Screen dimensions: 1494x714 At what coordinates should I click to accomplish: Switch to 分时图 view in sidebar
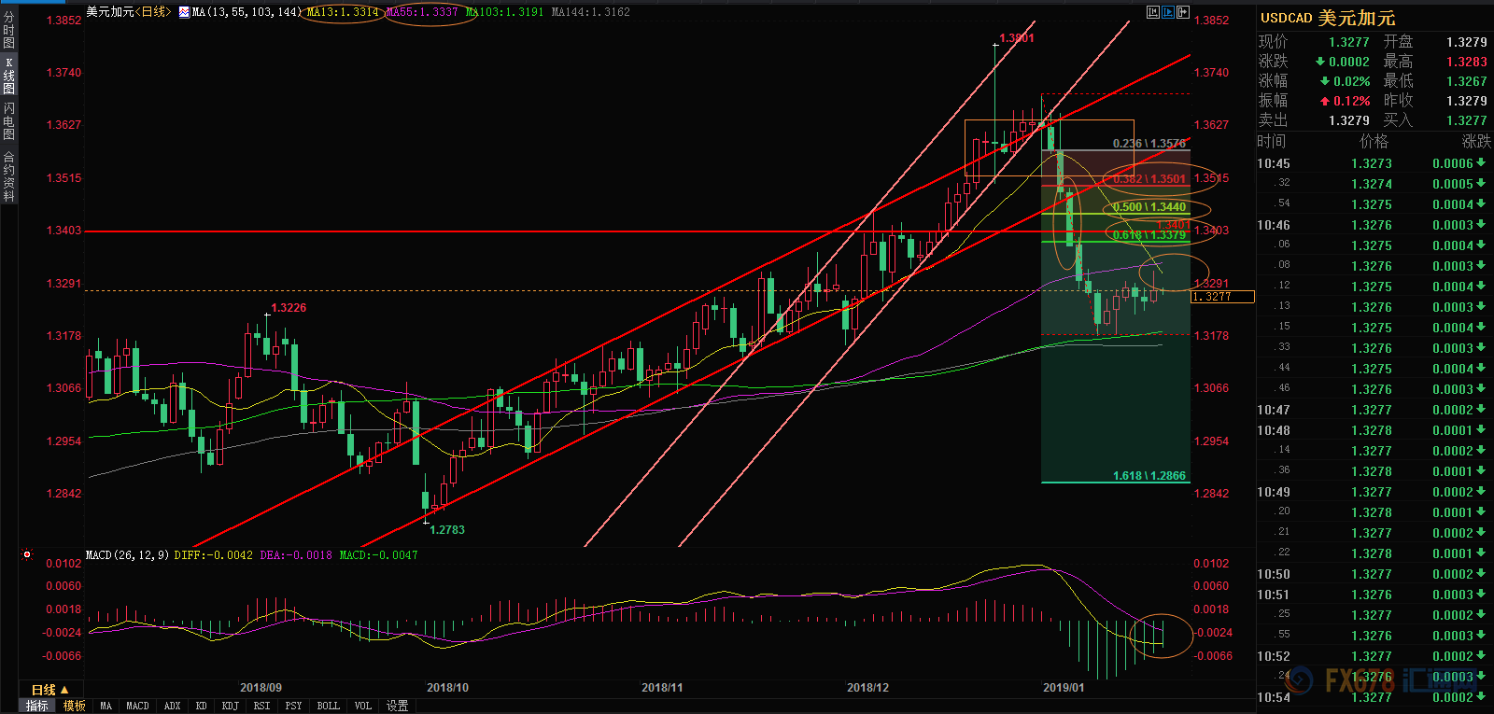point(8,30)
